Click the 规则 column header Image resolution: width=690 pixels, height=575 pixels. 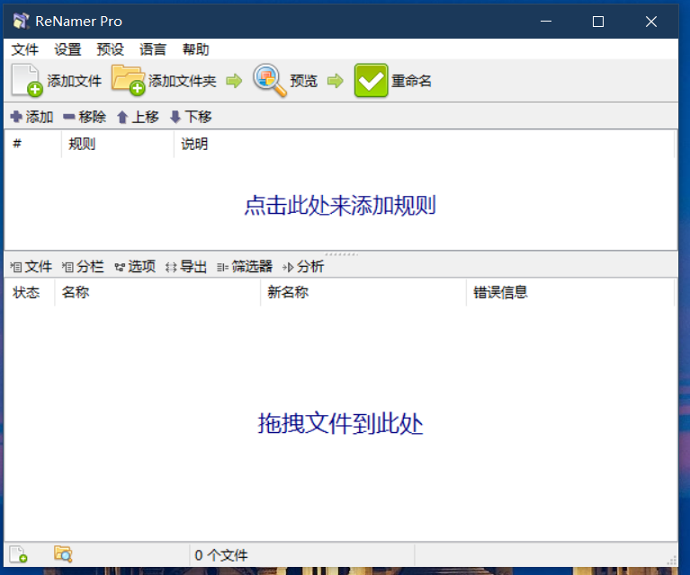tap(118, 144)
